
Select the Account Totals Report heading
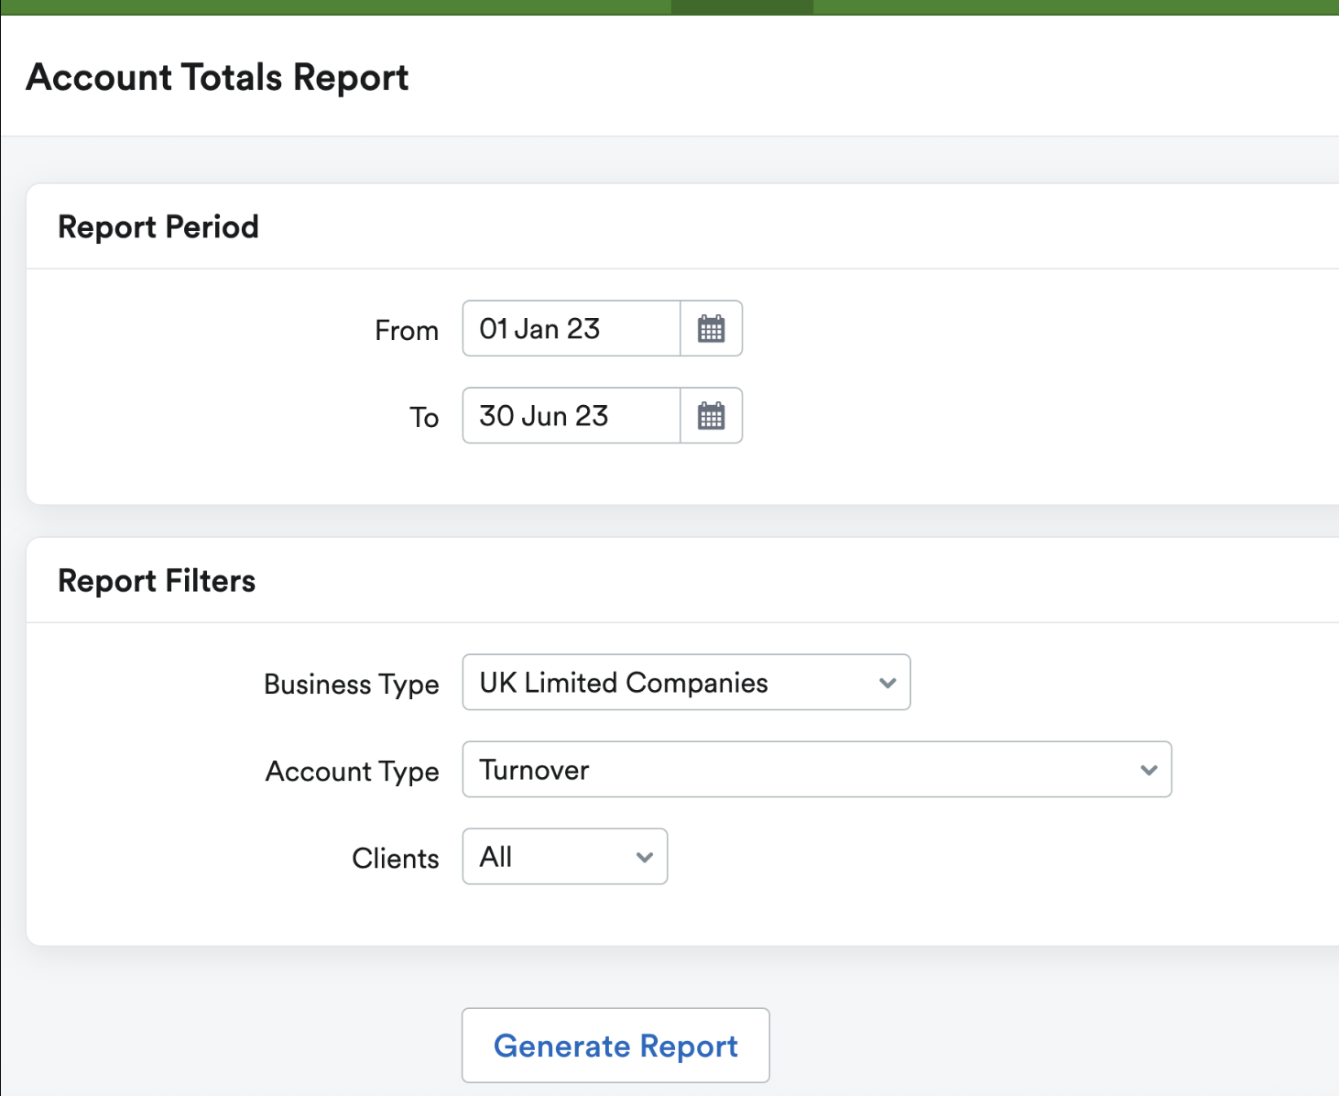coord(217,78)
